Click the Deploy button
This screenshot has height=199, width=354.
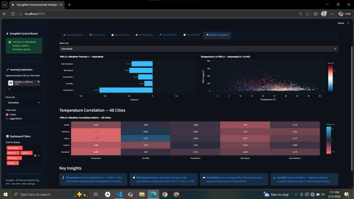tap(341, 23)
